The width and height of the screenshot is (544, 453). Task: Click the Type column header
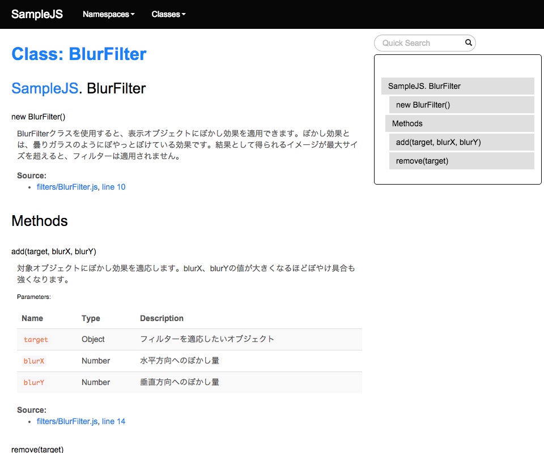point(91,318)
